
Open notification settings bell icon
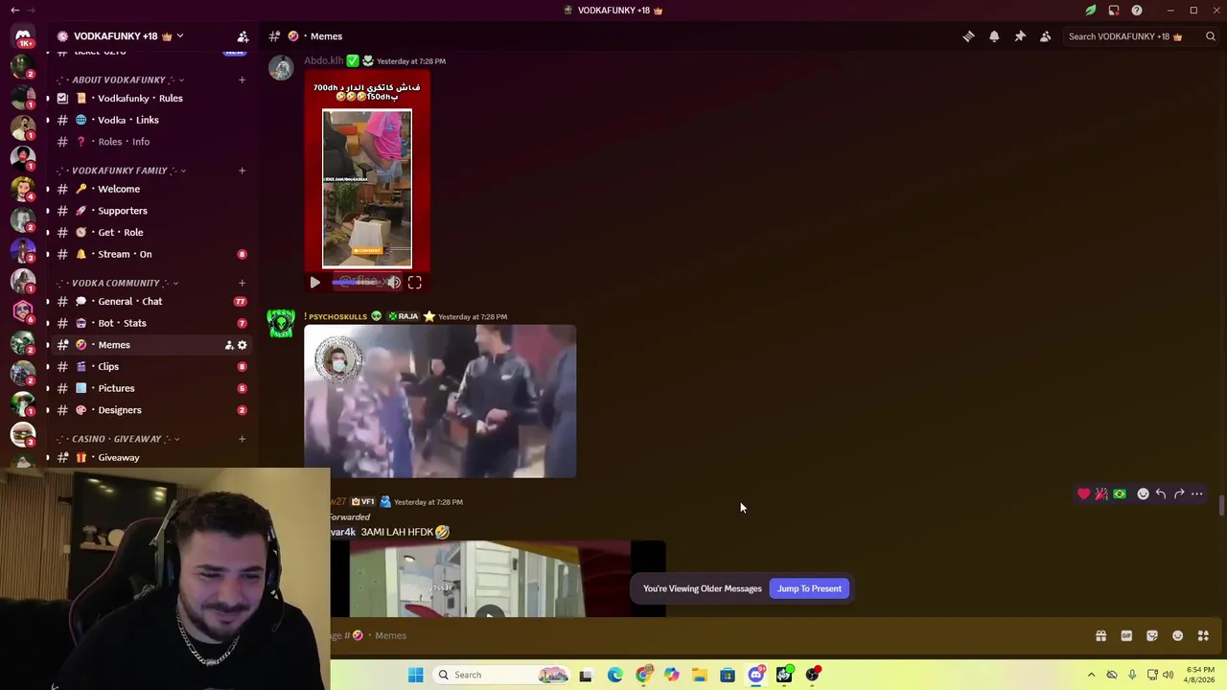[994, 36]
